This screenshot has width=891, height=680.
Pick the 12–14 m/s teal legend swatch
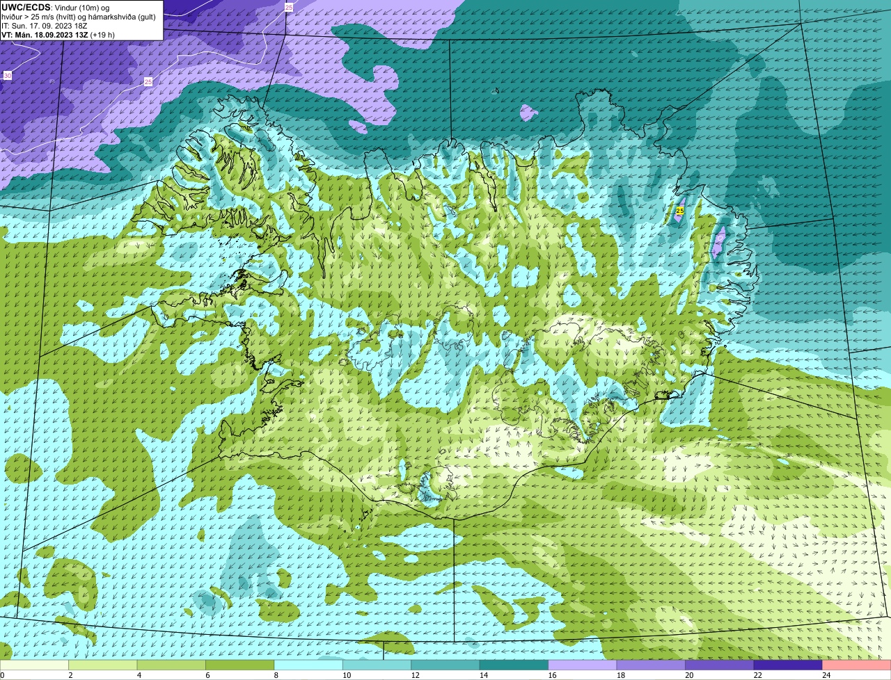point(445,665)
